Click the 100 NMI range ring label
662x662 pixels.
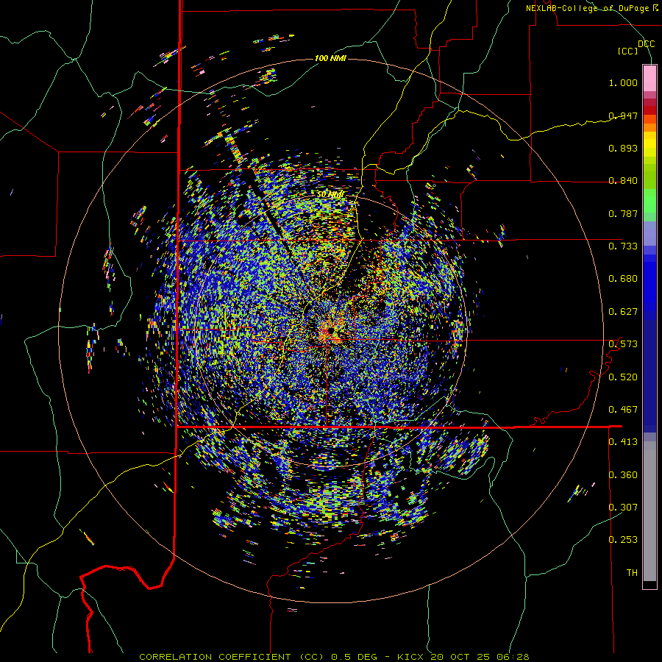[330, 58]
